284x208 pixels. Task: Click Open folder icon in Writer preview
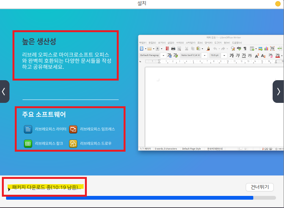(149, 49)
